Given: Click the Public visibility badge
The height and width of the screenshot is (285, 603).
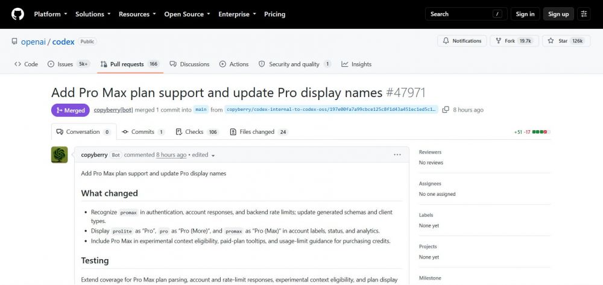Looking at the screenshot, I should [87, 42].
